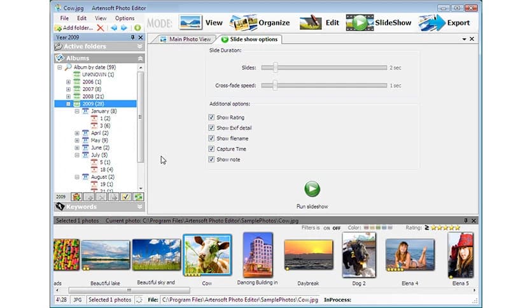Click the blue forward arrow icon

coord(124,28)
